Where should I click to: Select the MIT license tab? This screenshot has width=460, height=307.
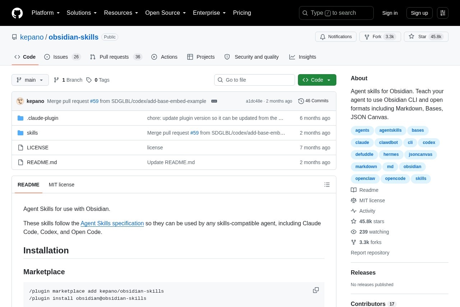[x=61, y=185]
